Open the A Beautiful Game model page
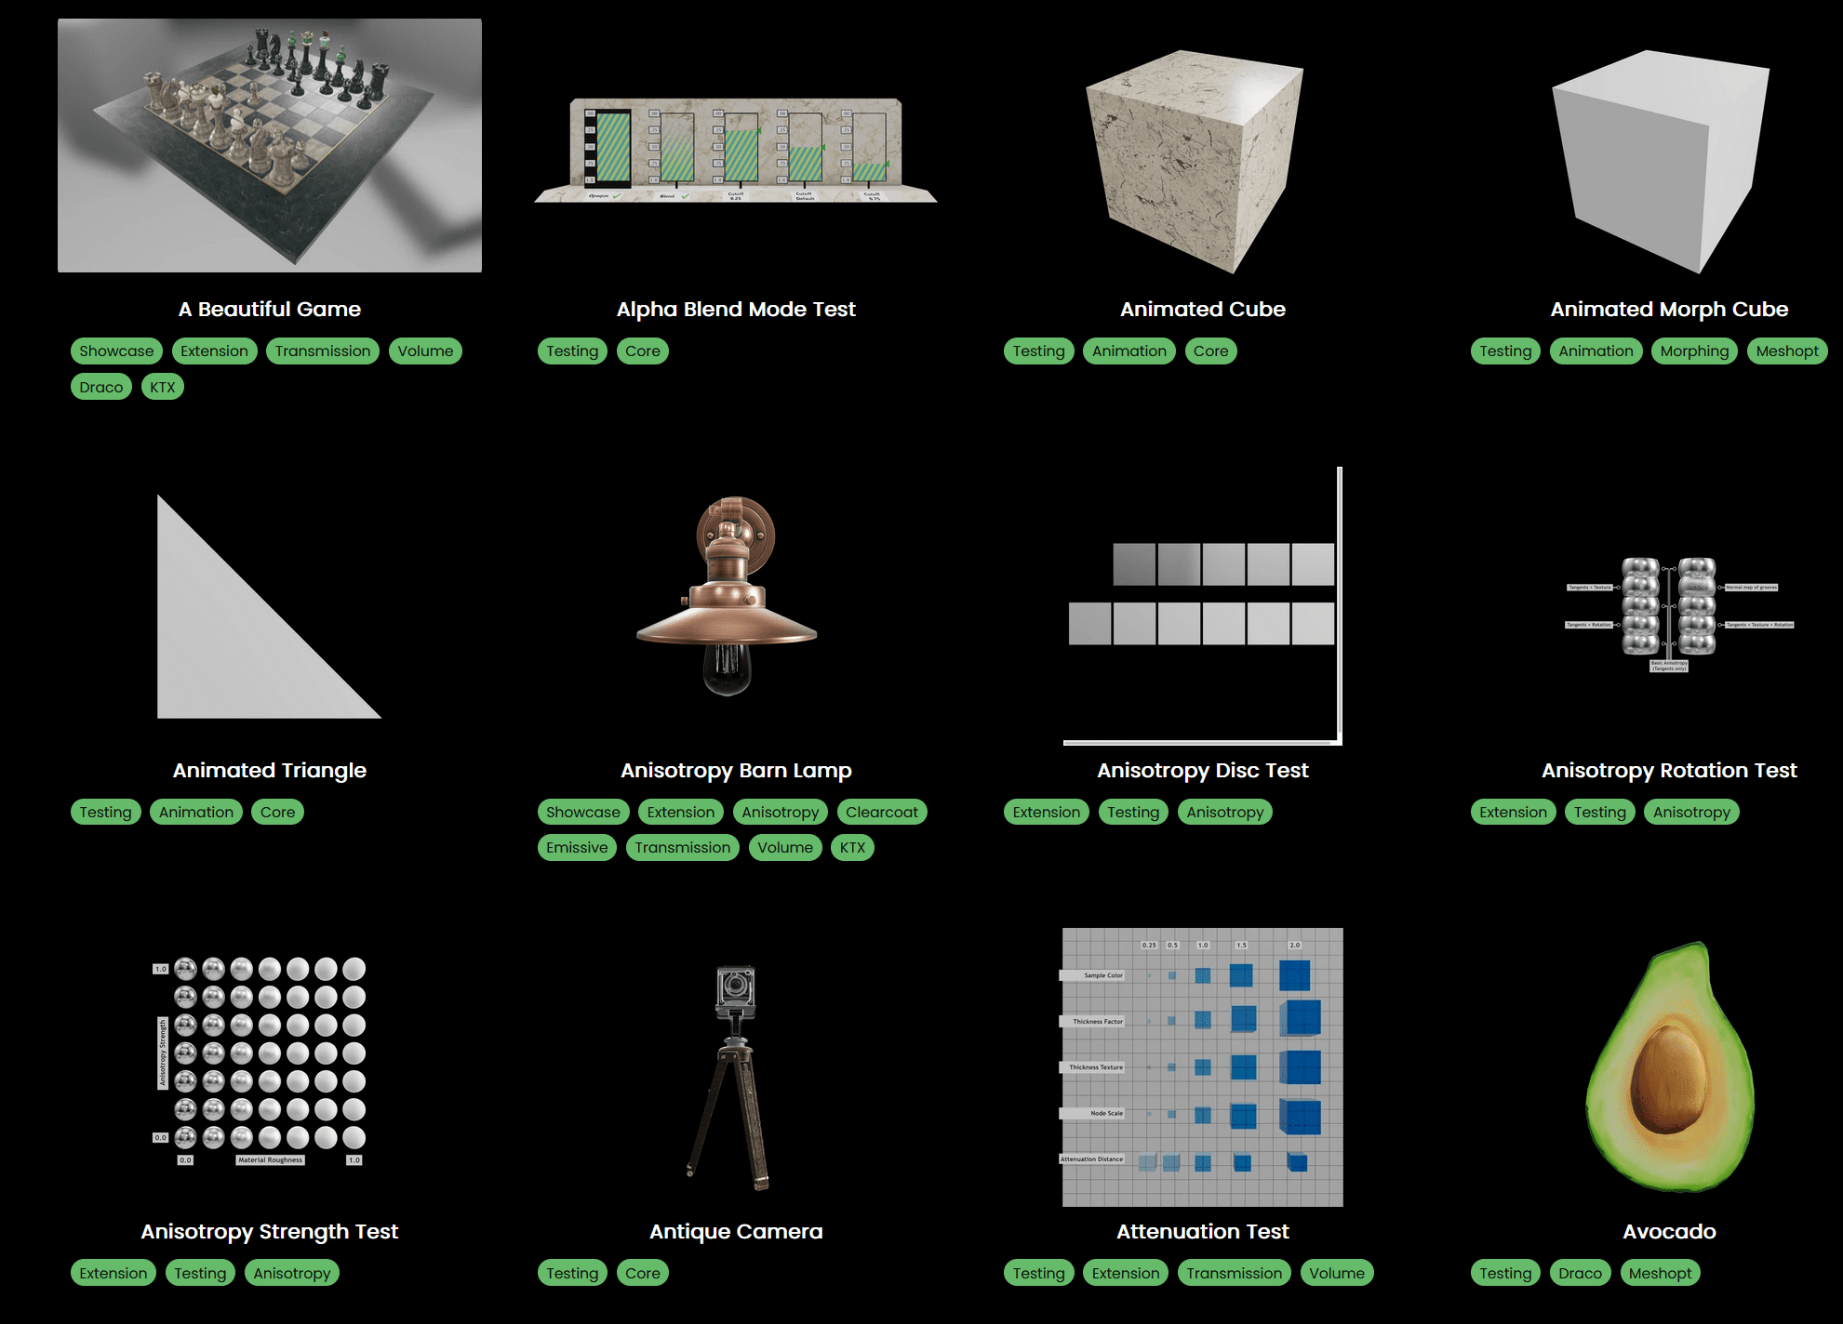 tap(270, 309)
